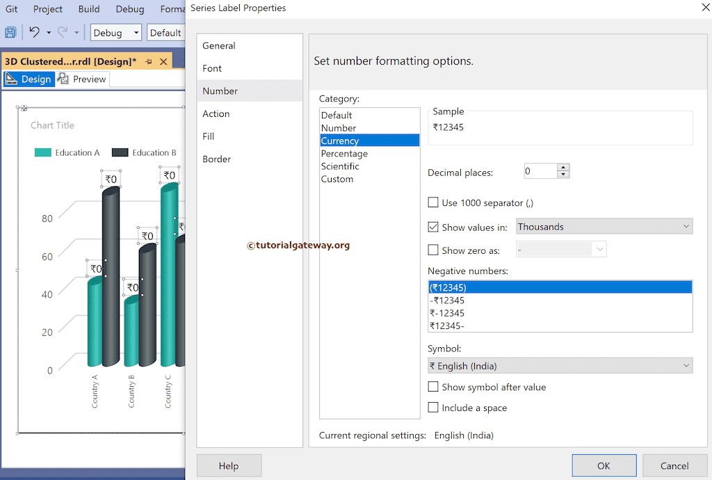Open the Show values in dropdown
Viewport: 712px width, 480px height.
[685, 225]
